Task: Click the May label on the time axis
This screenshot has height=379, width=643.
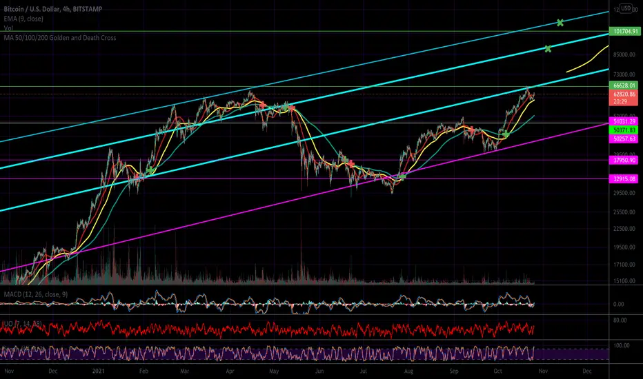Action: (x=274, y=371)
